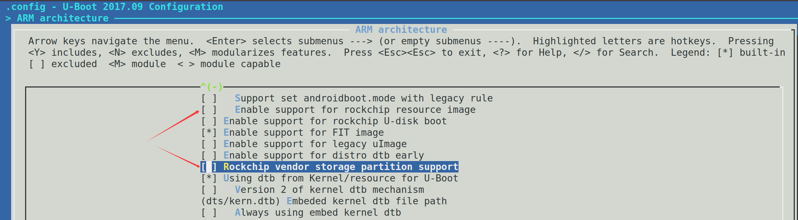Image resolution: width=798 pixels, height=220 pixels.
Task: Click the ARM architecture breadcrumb at top
Action: pyautogui.click(x=62, y=18)
